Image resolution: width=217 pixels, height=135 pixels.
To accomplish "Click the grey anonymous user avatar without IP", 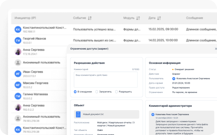I will tap(18, 63).
